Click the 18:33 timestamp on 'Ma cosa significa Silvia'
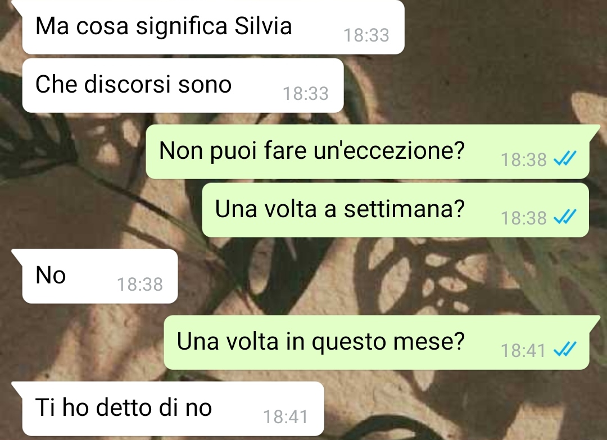 tap(366, 35)
